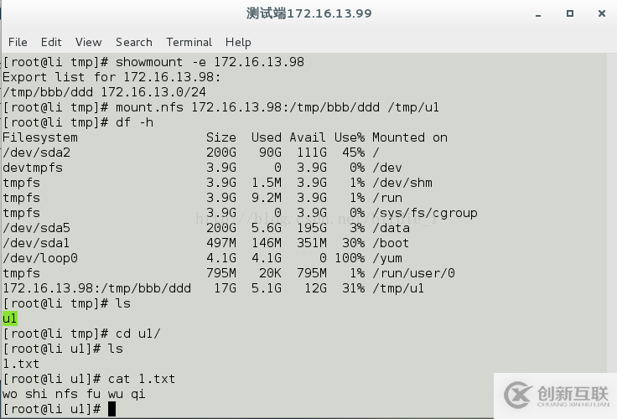
Task: Click the 1.txt filename in ls output
Action: point(21,364)
